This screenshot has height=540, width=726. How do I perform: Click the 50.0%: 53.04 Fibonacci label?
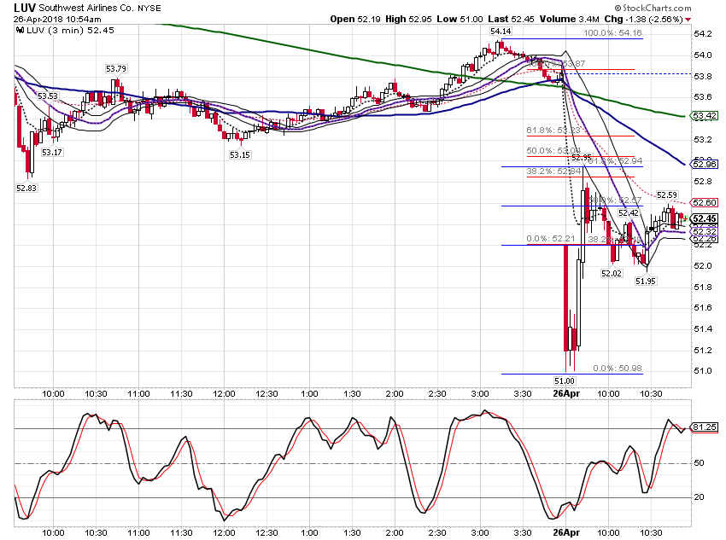click(x=553, y=151)
